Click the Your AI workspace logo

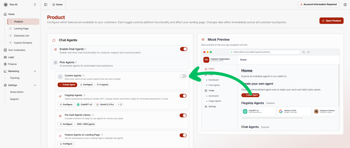[x=6, y=5]
